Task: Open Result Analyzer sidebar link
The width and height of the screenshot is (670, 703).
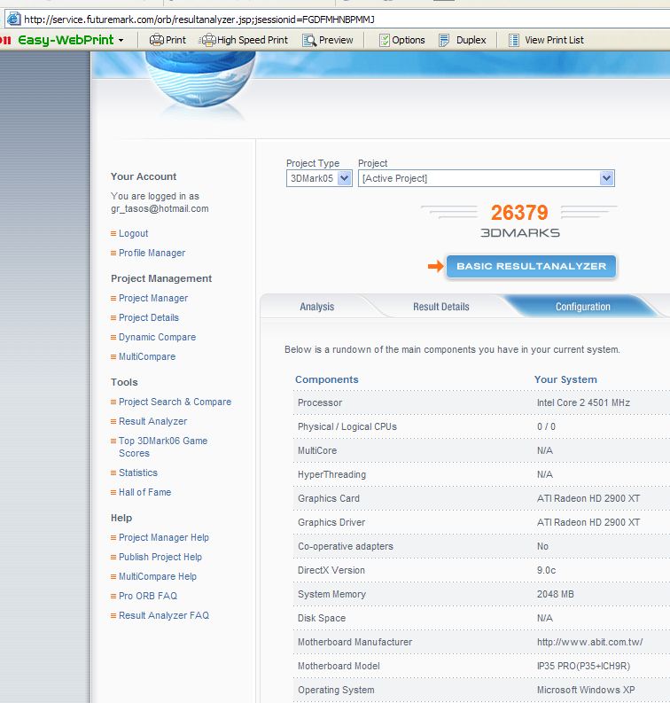Action: coord(152,421)
